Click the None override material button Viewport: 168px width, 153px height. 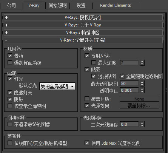[139, 99]
